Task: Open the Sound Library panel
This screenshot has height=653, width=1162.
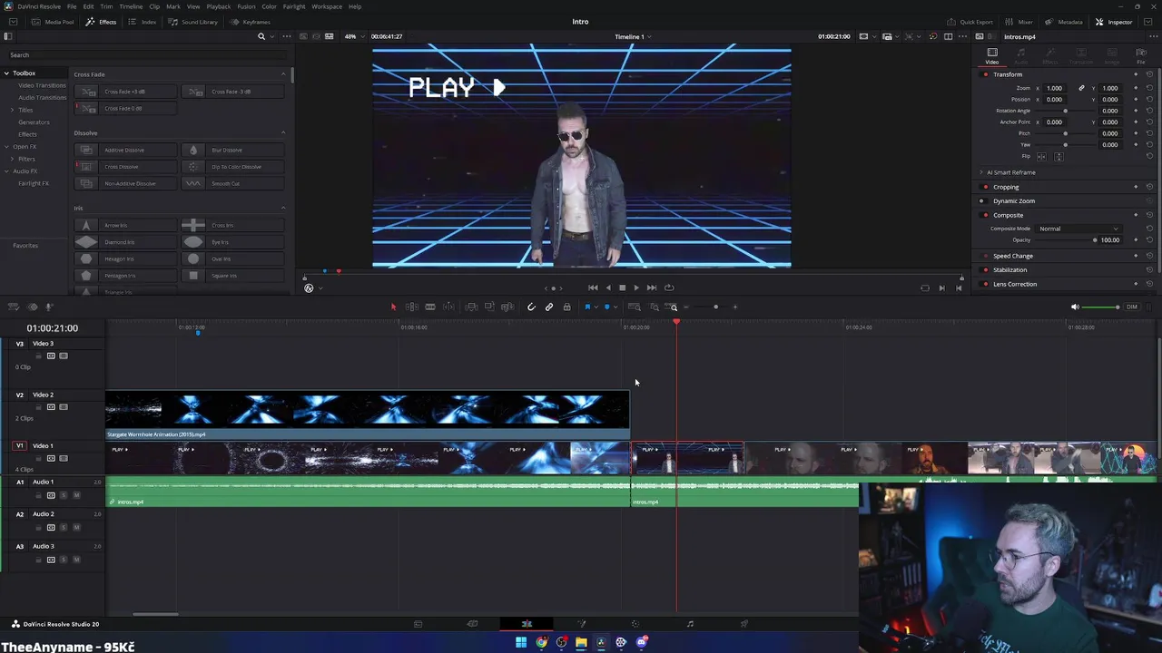Action: pos(194,22)
